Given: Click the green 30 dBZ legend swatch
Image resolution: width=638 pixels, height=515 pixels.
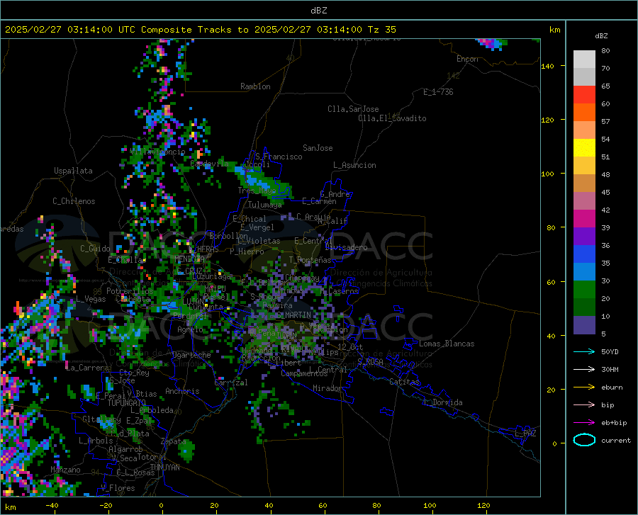Looking at the screenshot, I should pyautogui.click(x=584, y=290).
